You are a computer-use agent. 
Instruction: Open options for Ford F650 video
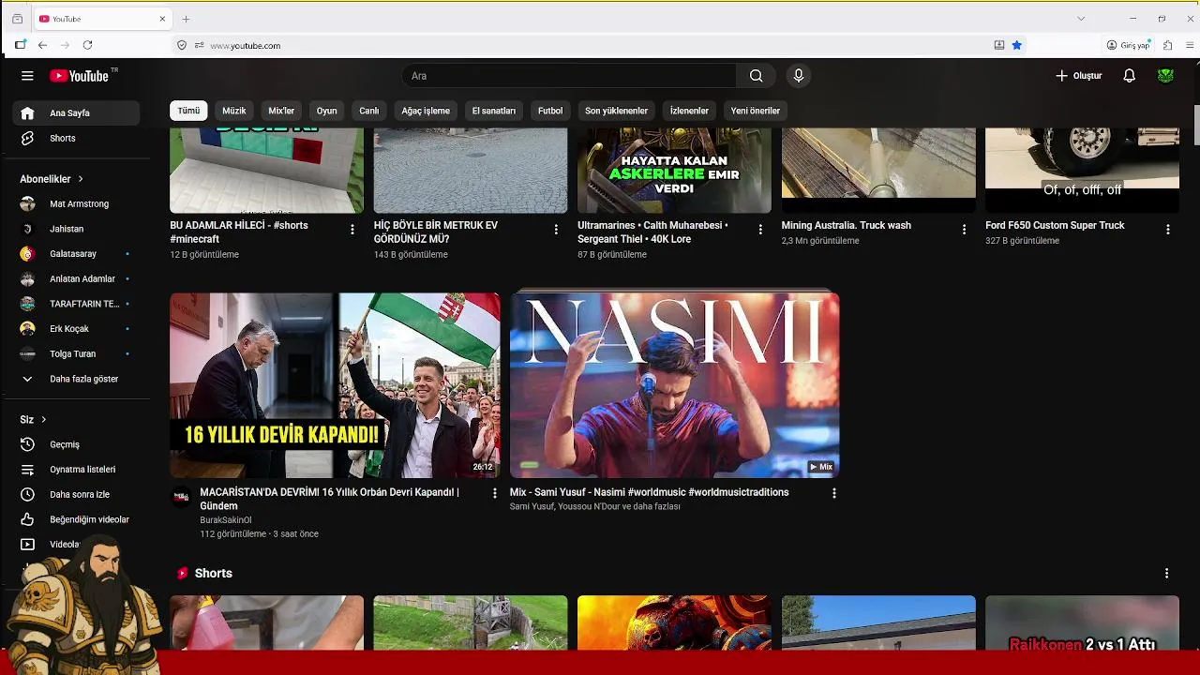coord(1168,230)
